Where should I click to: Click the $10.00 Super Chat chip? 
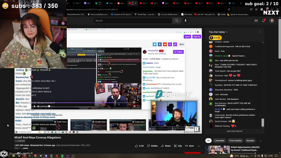[215, 38]
